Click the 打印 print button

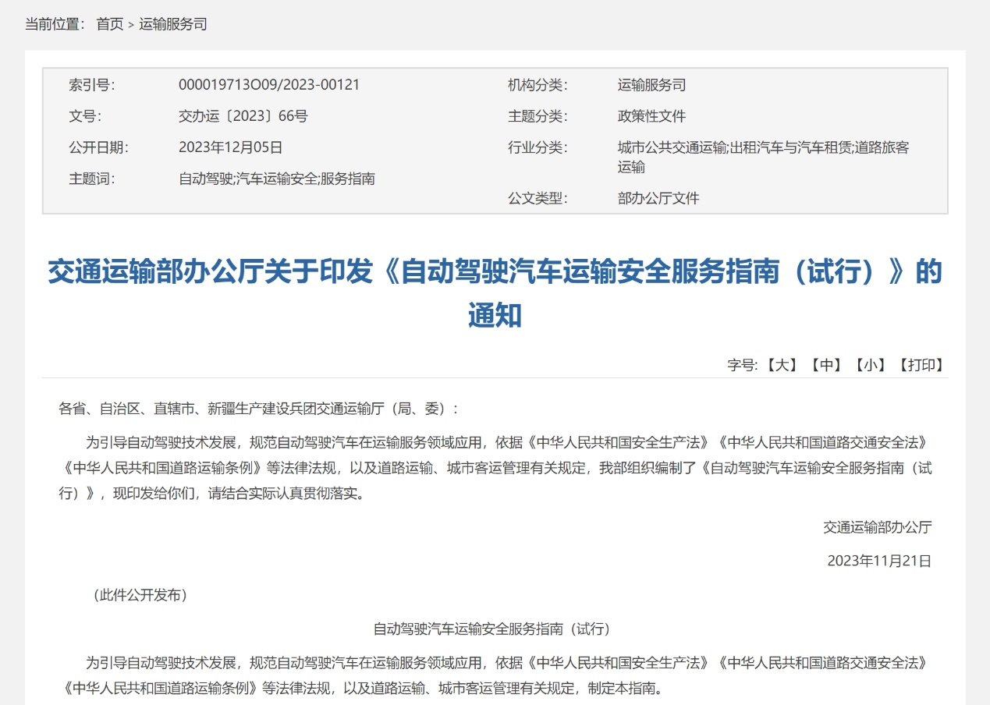(x=921, y=364)
